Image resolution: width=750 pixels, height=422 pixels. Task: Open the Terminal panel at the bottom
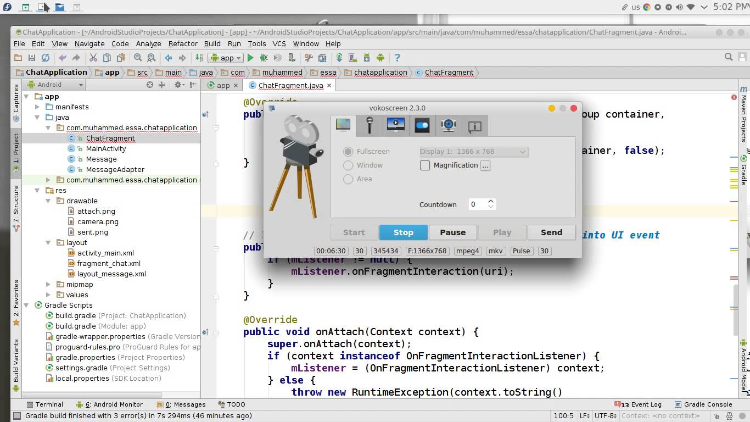pyautogui.click(x=46, y=404)
